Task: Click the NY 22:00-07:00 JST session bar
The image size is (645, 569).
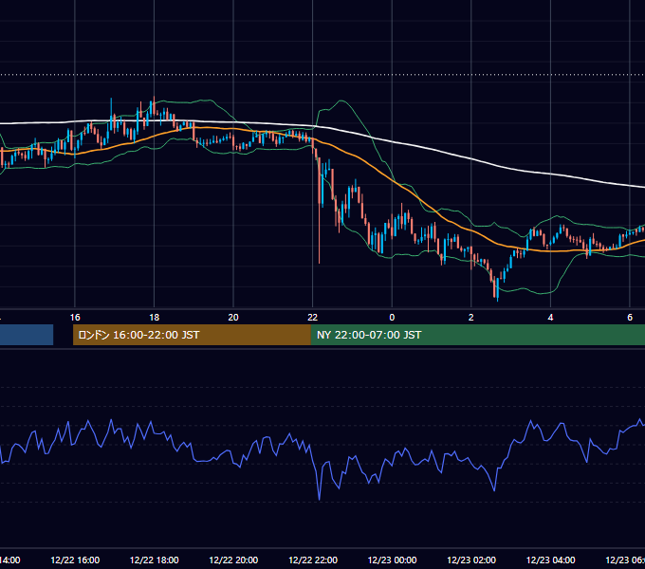Action: [x=477, y=335]
